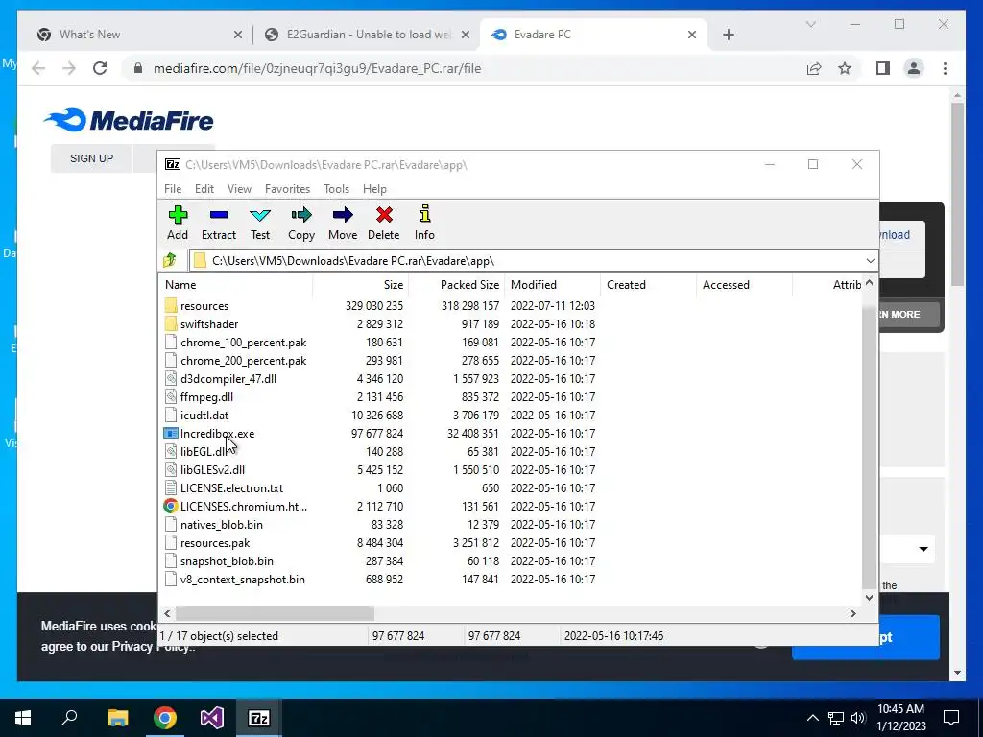Image resolution: width=983 pixels, height=737 pixels.
Task: Share this page icon in Chrome
Action: coord(814,68)
